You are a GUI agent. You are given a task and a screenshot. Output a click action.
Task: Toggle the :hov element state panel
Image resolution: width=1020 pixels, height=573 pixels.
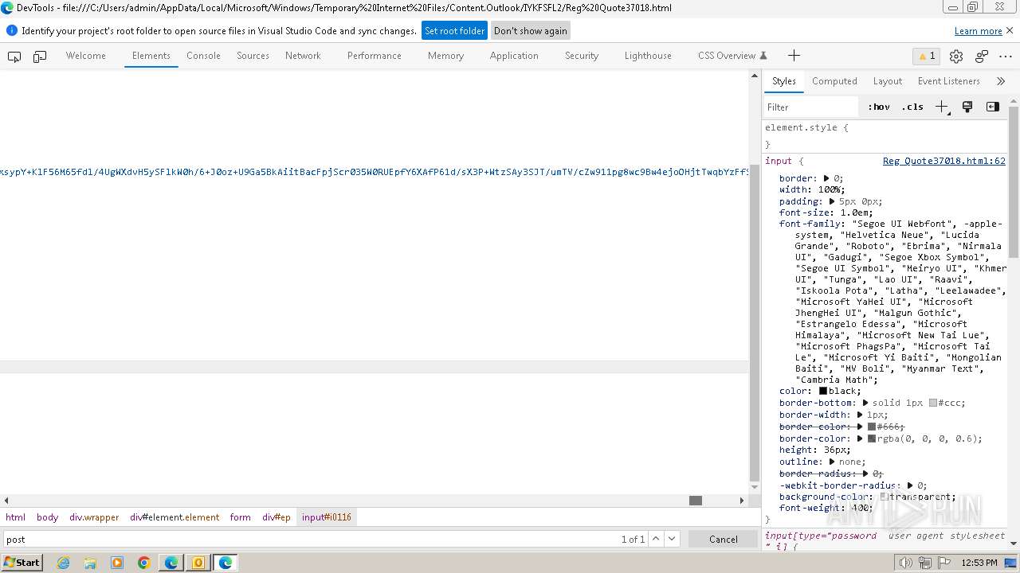(879, 107)
